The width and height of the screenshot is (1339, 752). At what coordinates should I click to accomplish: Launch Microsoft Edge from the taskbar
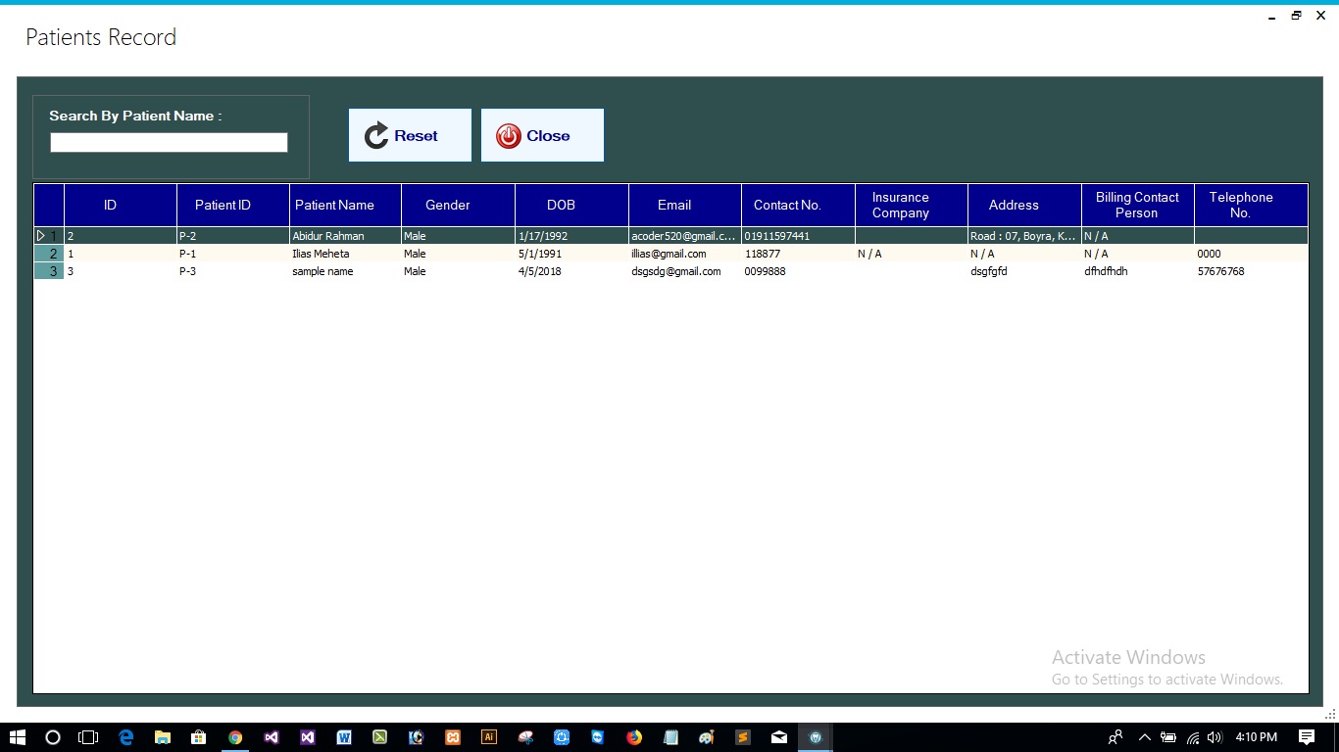click(125, 737)
